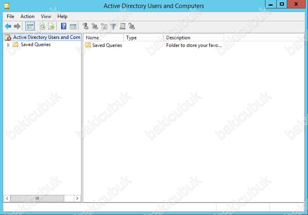The height and width of the screenshot is (215, 308).
Task: Click Add objects to group icon
Action: pyautogui.click(x=132, y=26)
